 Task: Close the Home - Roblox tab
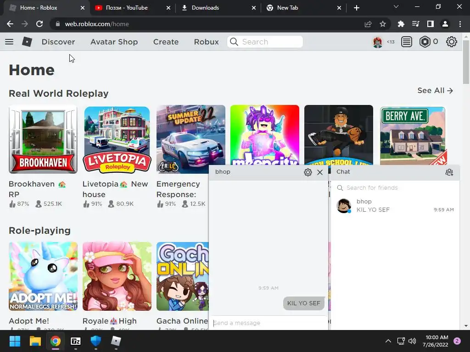coord(83,8)
